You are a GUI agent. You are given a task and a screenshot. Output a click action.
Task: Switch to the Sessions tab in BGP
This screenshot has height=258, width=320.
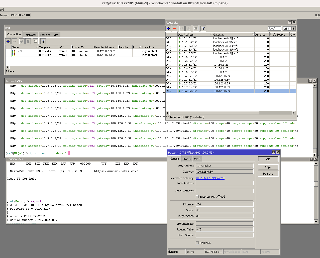45,35
